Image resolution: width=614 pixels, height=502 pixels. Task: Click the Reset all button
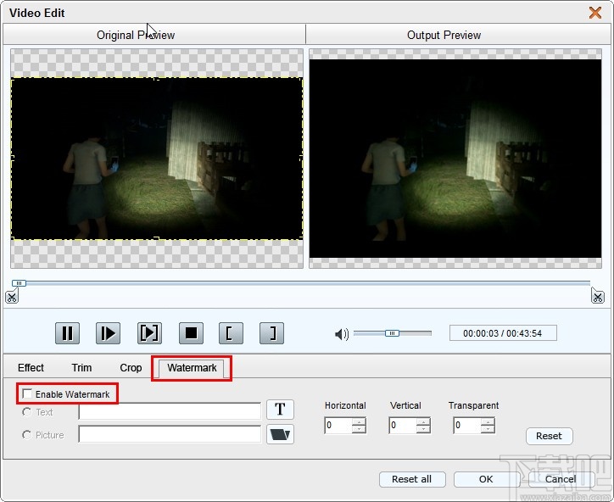click(411, 479)
